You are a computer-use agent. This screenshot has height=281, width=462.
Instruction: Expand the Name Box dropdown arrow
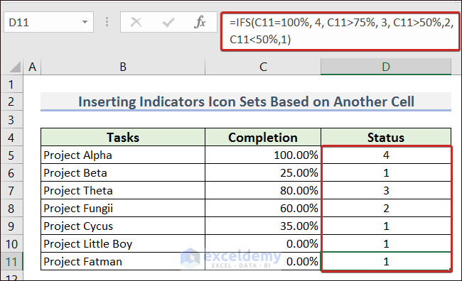coord(85,22)
